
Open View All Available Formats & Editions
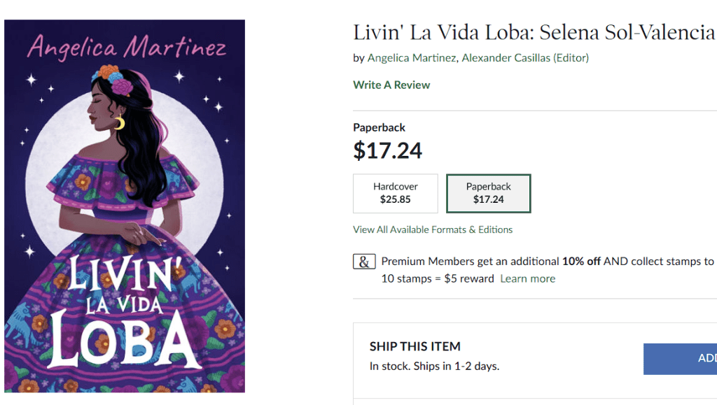tap(431, 229)
